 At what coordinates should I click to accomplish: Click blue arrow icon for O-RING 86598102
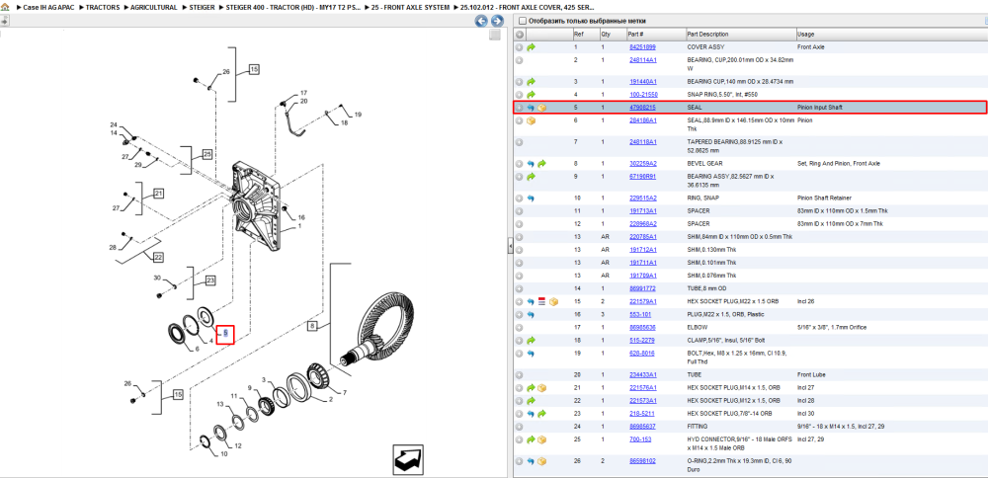(531, 461)
